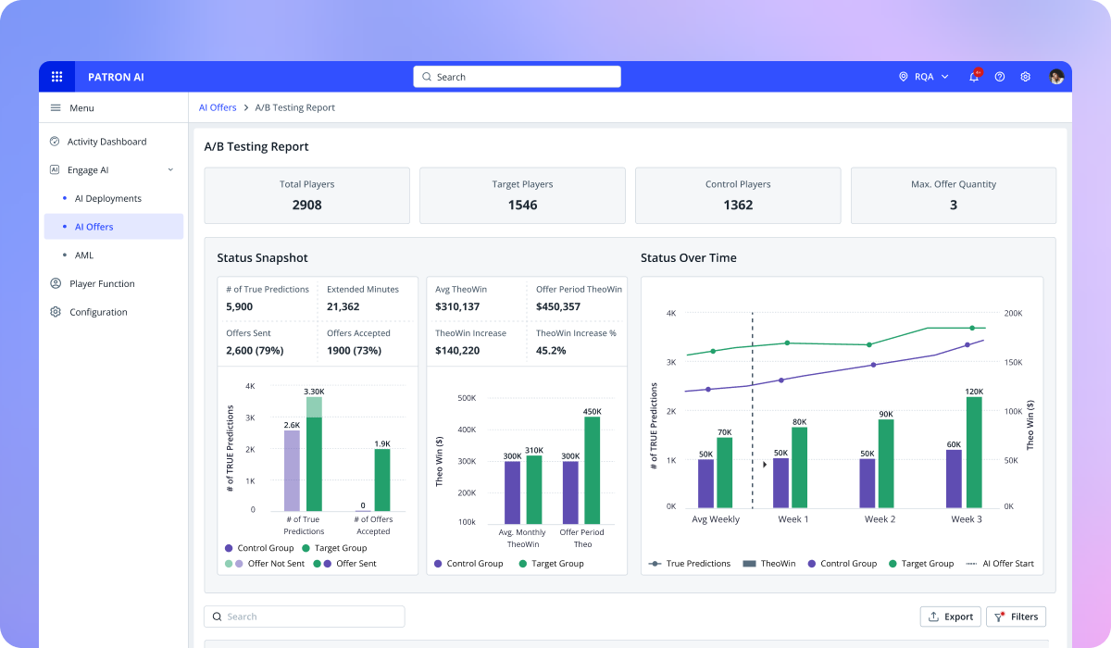The width and height of the screenshot is (1111, 648).
Task: Click the '1900 (73%)' Offers Accepted value
Action: [x=355, y=350]
